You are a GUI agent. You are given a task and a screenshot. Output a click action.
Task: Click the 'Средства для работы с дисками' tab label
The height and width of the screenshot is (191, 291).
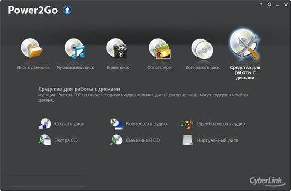click(x=245, y=72)
